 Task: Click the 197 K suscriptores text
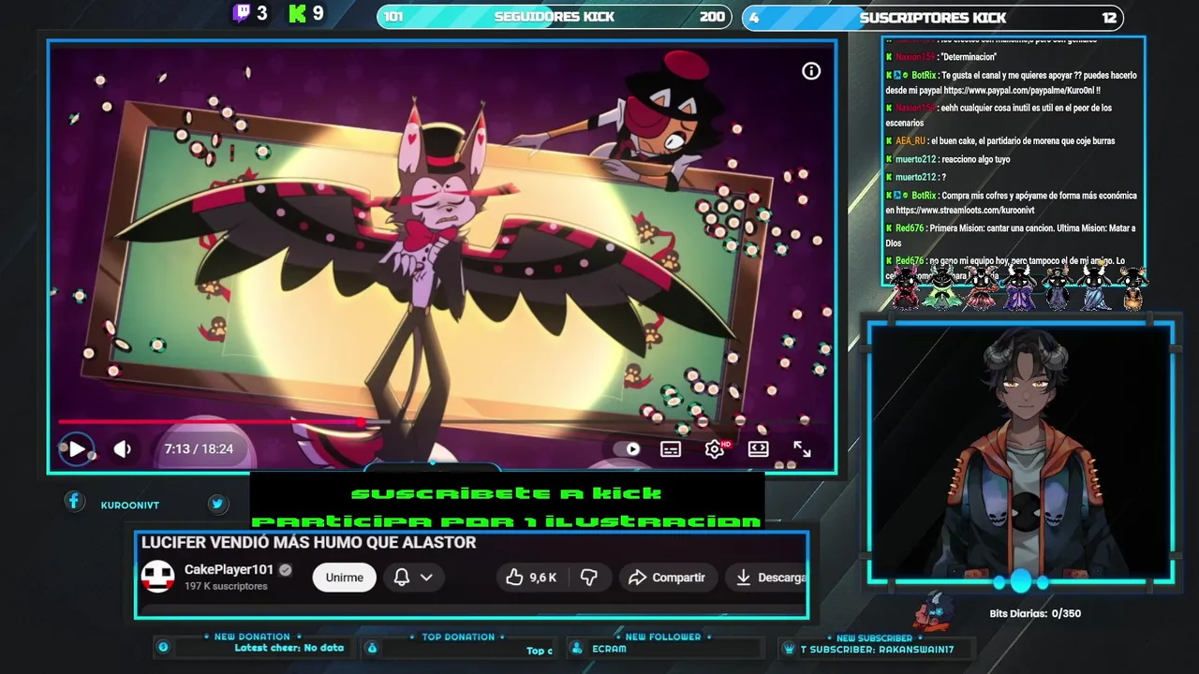pos(226,586)
